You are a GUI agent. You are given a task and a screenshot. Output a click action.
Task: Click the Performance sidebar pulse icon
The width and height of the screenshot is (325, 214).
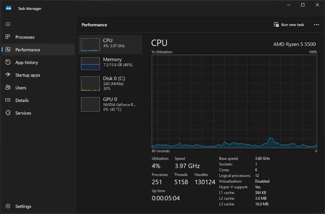pos(8,49)
